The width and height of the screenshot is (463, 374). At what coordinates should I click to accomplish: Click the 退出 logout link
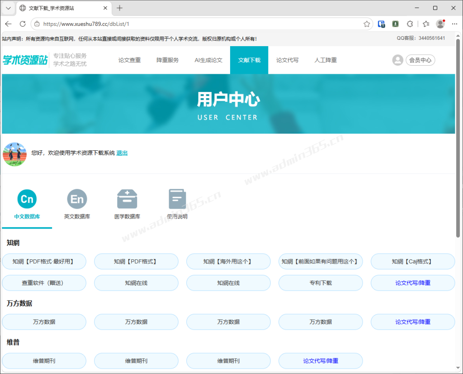point(122,153)
